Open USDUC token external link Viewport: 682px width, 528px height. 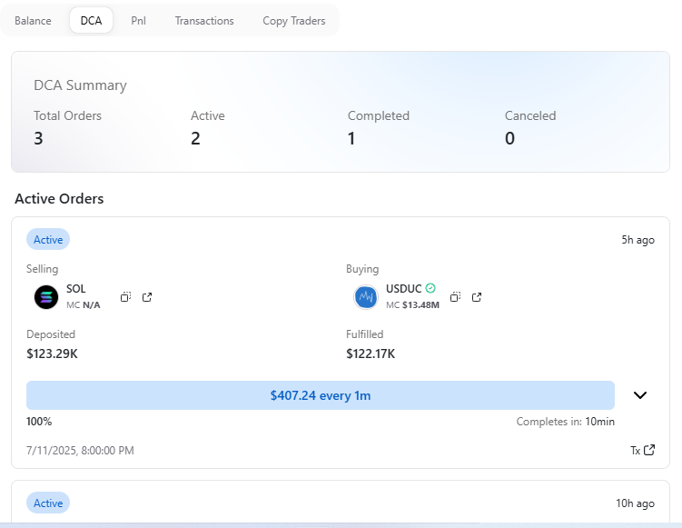pos(477,297)
